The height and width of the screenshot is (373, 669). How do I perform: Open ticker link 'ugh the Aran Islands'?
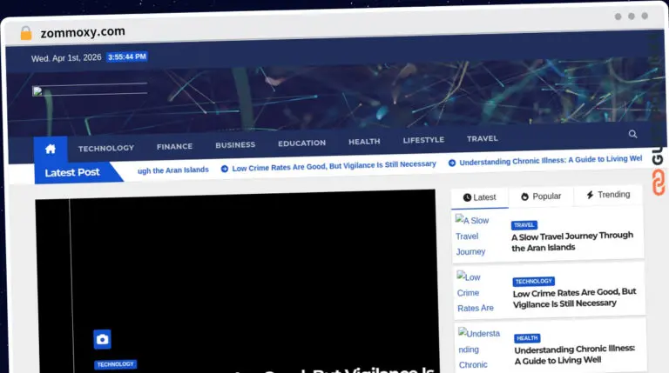[x=172, y=170]
